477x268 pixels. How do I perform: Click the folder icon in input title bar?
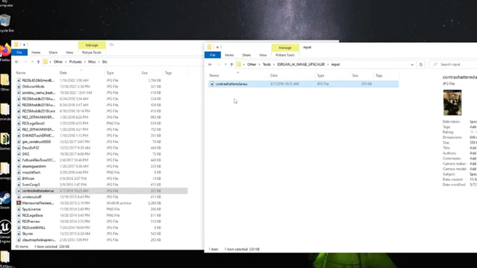pos(209,47)
